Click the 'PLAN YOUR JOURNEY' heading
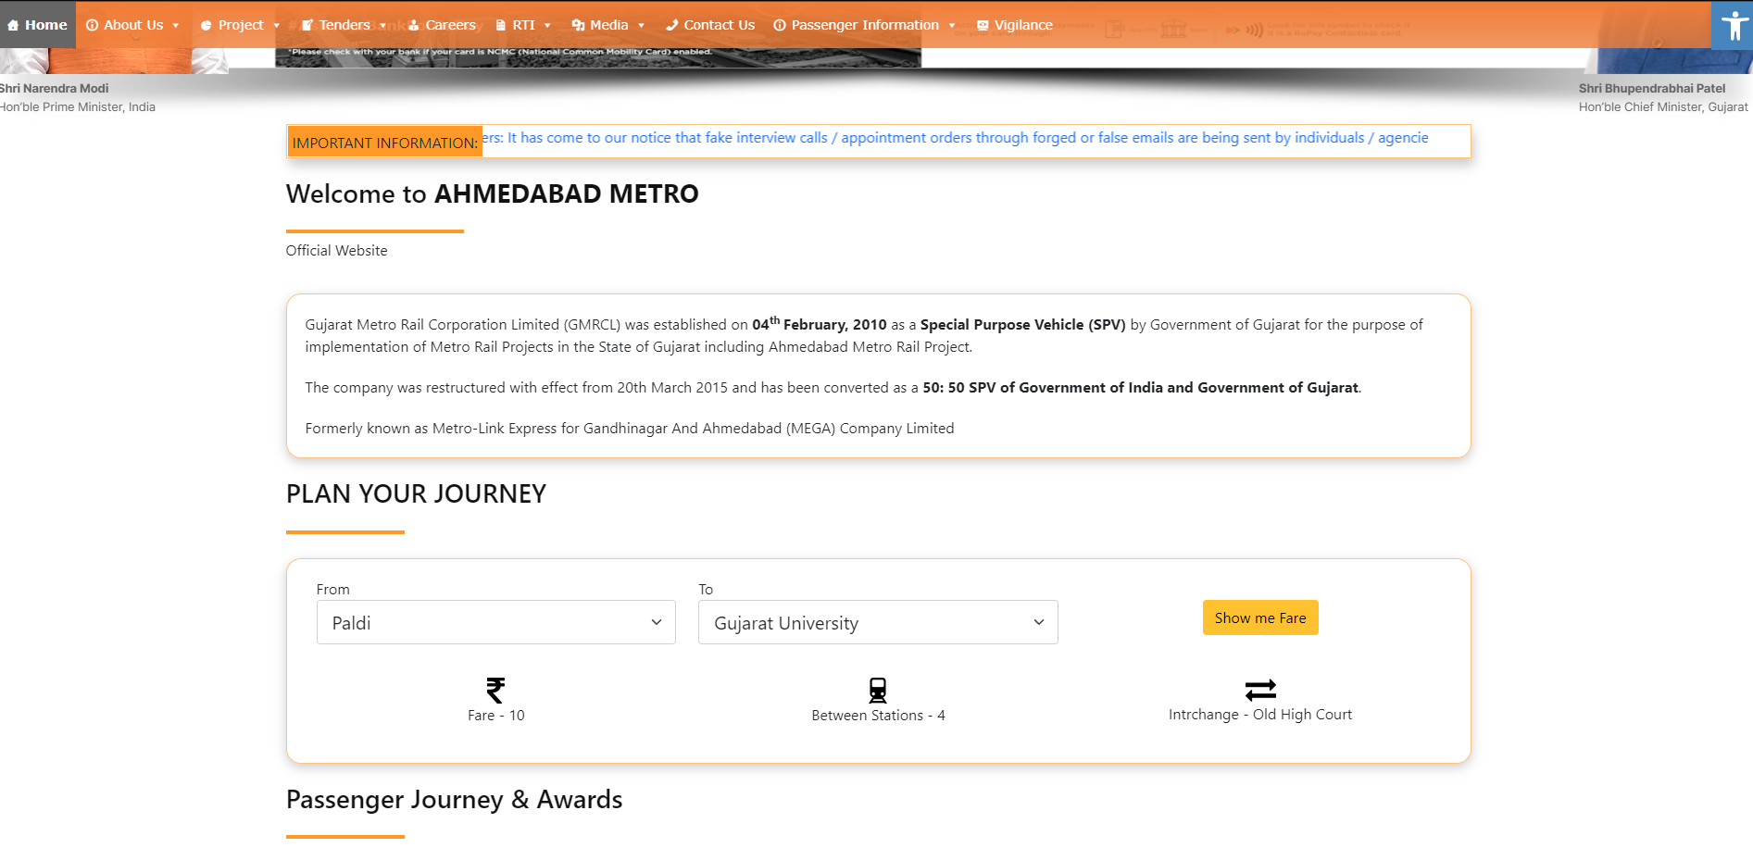 pyautogui.click(x=416, y=494)
